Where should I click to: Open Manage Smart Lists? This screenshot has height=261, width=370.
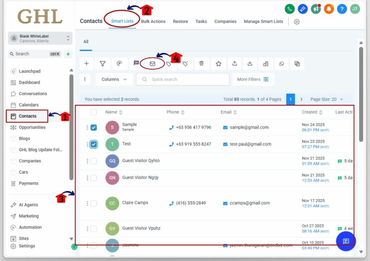263,21
